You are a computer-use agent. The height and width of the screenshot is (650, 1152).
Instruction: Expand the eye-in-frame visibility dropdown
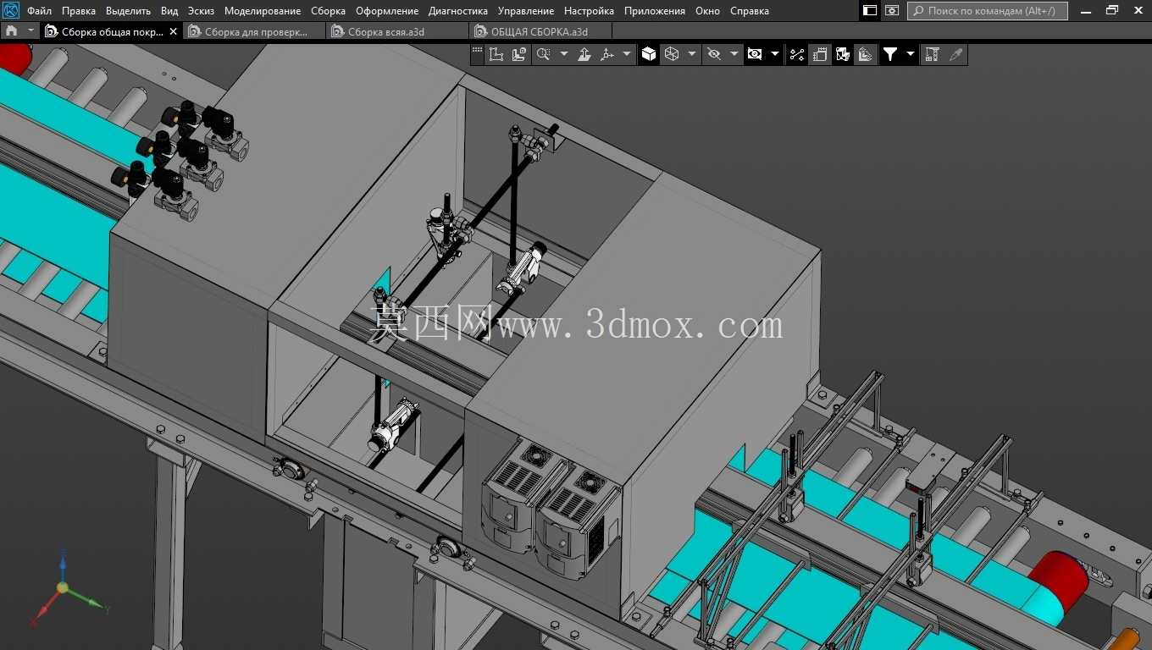775,54
